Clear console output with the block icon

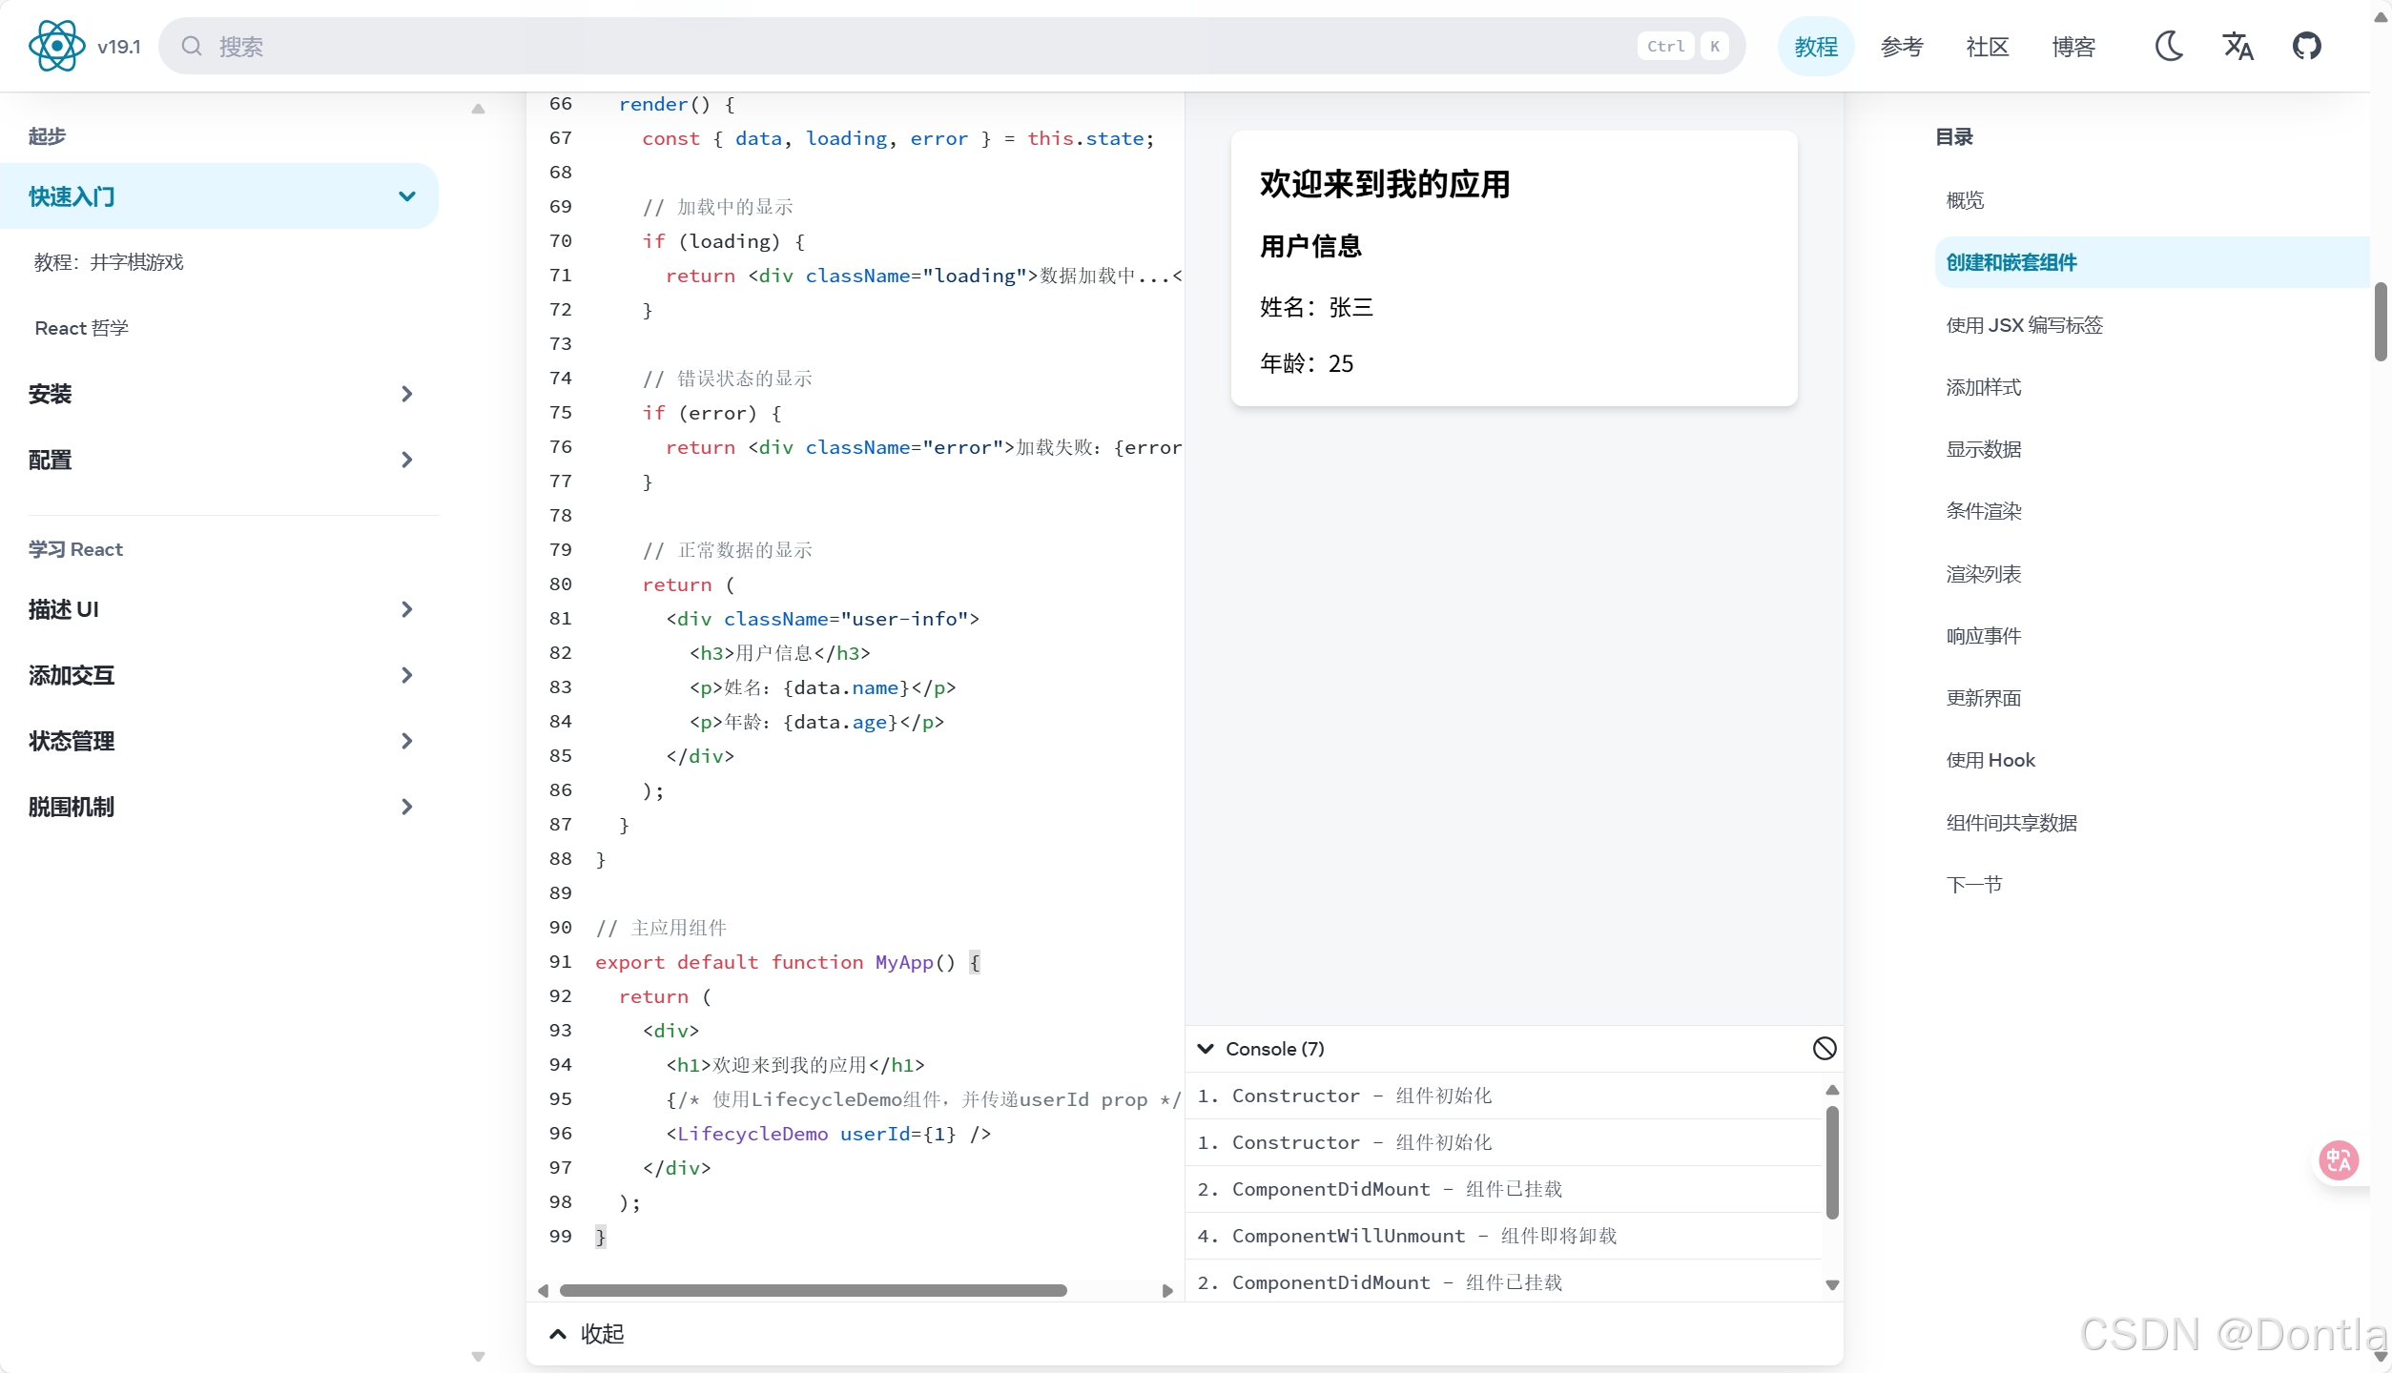1825,1048
